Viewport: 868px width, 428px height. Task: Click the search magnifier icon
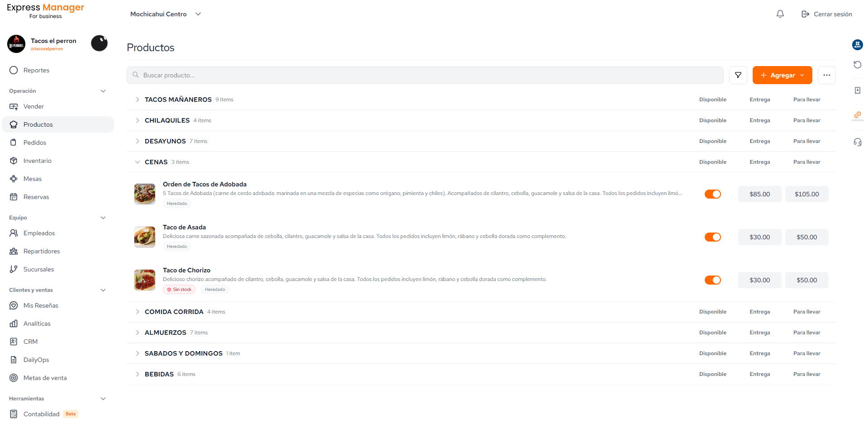(x=135, y=75)
